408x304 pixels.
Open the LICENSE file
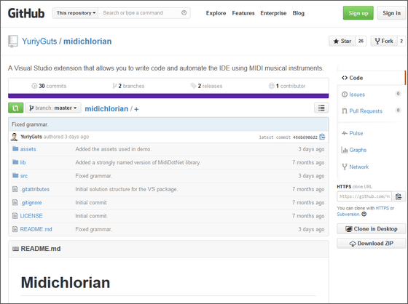coord(31,216)
